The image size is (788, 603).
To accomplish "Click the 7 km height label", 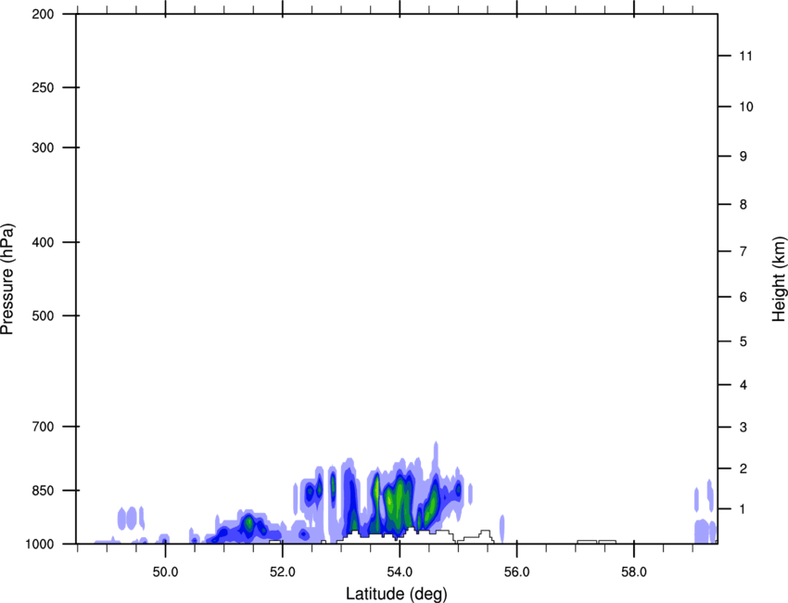I will tap(744, 251).
